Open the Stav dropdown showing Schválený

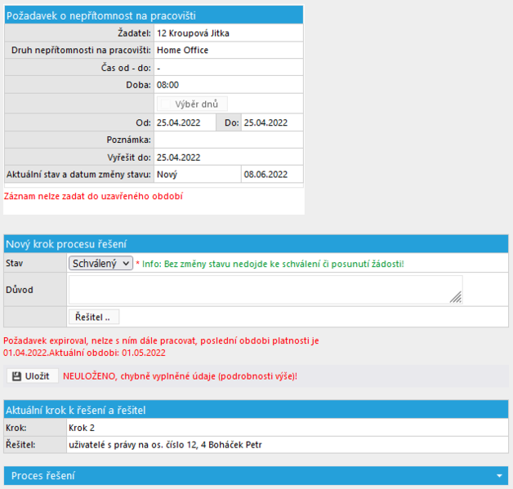(x=100, y=263)
